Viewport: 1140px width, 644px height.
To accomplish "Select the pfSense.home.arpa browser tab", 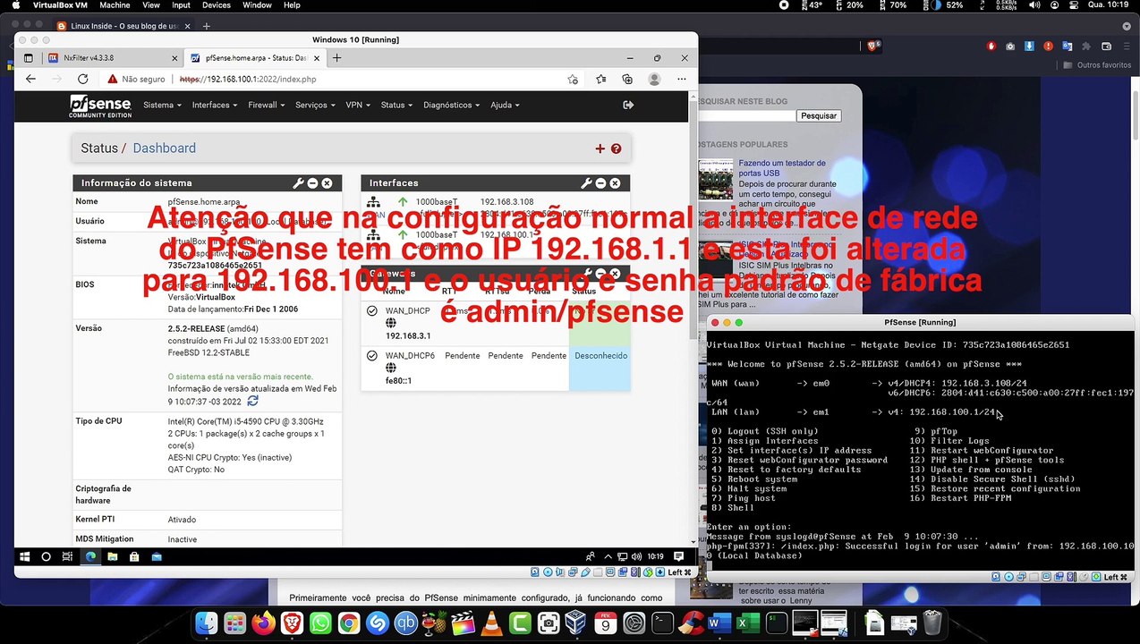I will [x=255, y=58].
